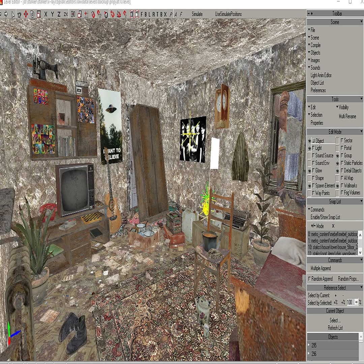The width and height of the screenshot is (364, 364).
Task: Open the Light Anim Editor
Action: coord(321,75)
